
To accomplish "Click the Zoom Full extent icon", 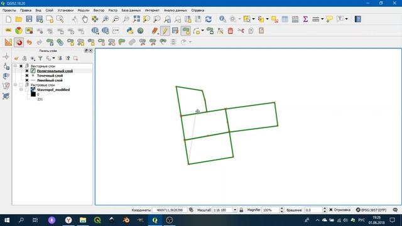I will (x=136, y=19).
